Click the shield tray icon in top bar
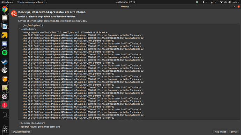The height and width of the screenshot is (135, 241). click(x=197, y=2)
